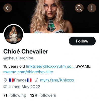Image resolution: width=99 pixels, height=101 pixels.
Task: Open search with magnifying glass icon
Action: [79, 8]
